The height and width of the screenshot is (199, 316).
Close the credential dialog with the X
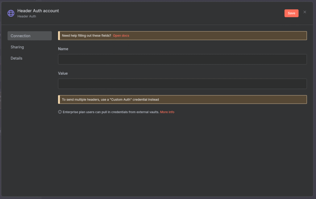(x=305, y=12)
